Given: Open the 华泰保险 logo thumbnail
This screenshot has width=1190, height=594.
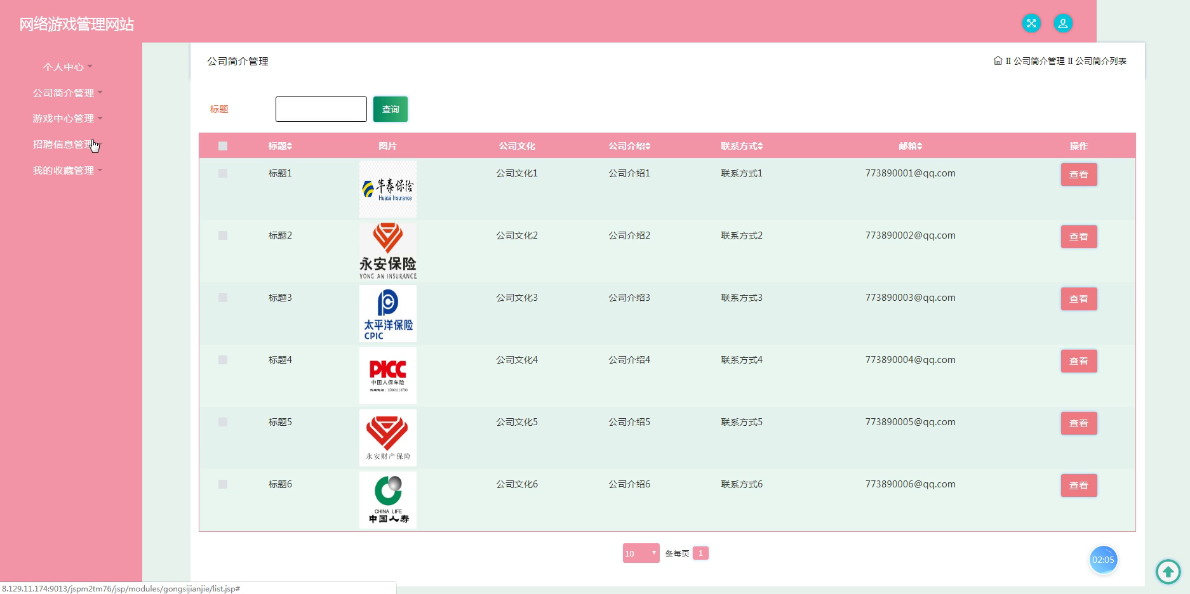Looking at the screenshot, I should coord(388,189).
